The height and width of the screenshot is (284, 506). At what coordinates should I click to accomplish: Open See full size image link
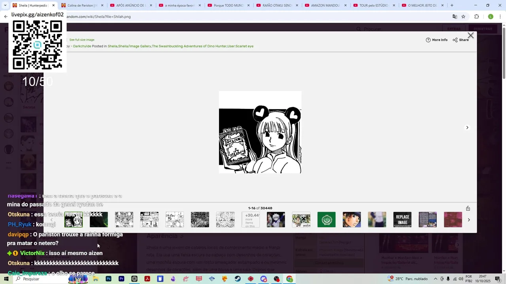[82, 40]
